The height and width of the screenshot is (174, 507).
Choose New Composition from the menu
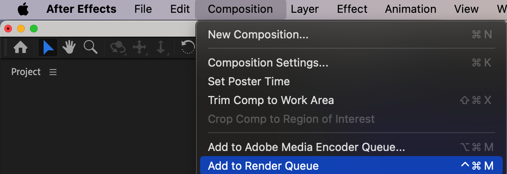click(258, 35)
